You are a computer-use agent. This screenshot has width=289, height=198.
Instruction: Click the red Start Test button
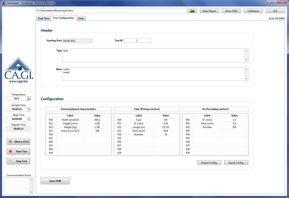click(18, 151)
